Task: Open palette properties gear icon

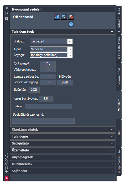Action: pos(7,19)
